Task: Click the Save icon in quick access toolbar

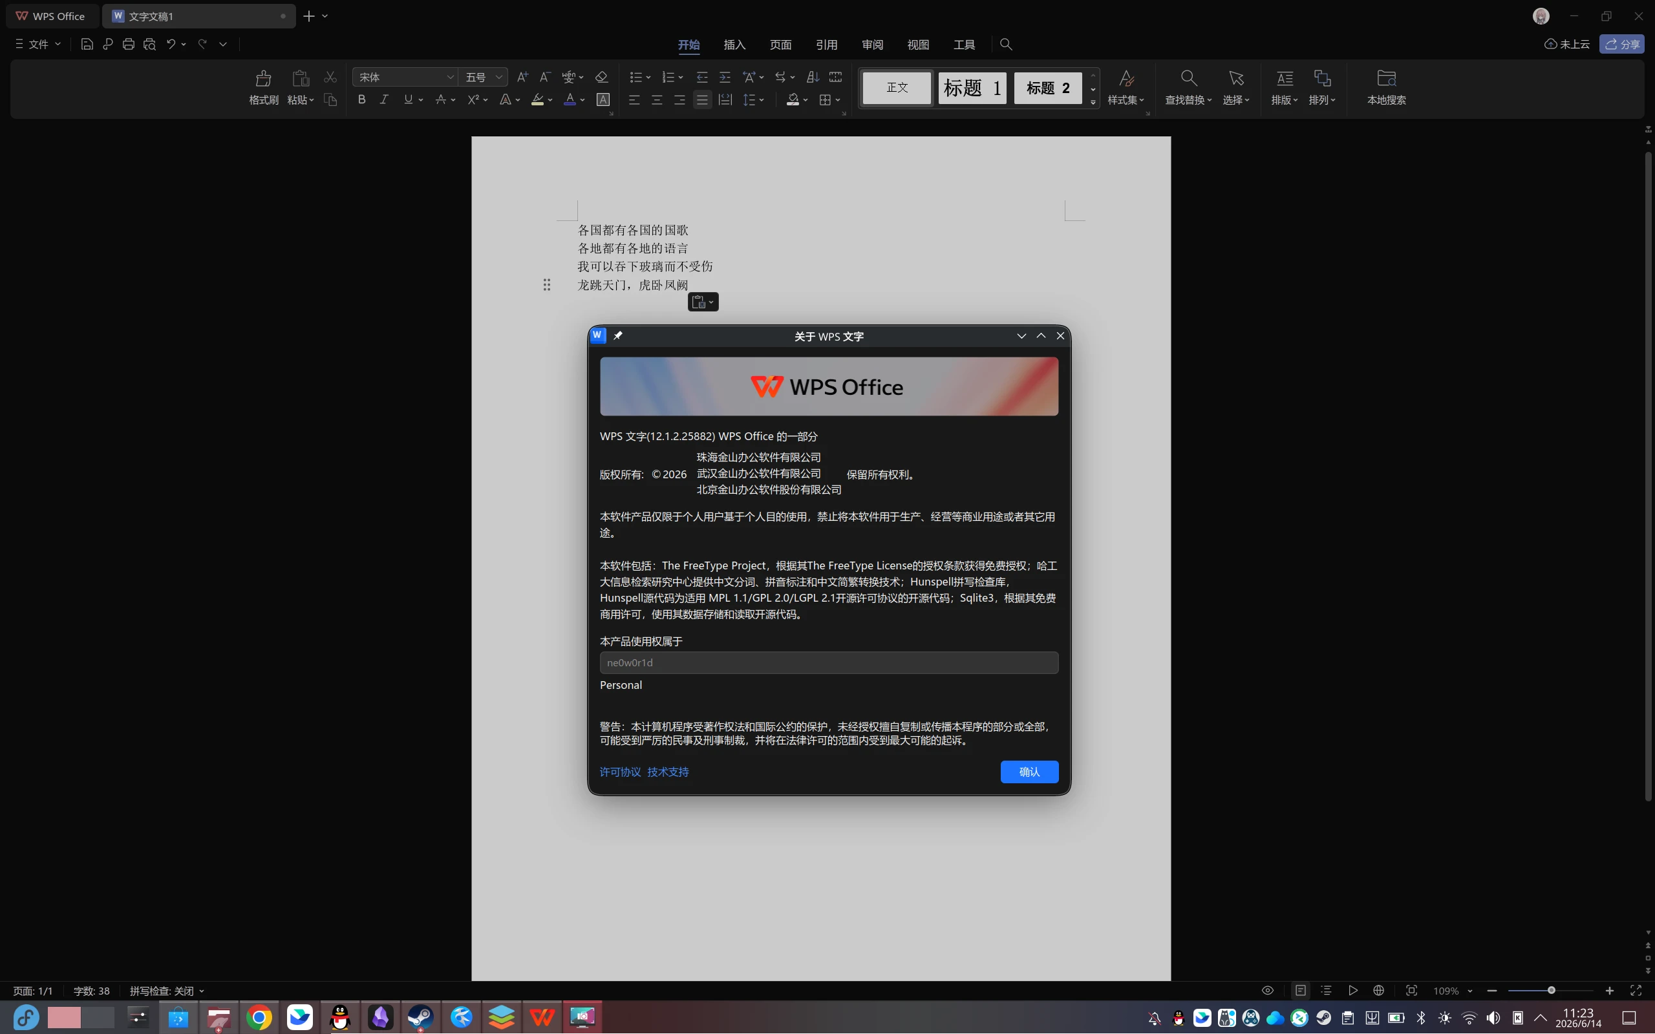Action: [87, 45]
